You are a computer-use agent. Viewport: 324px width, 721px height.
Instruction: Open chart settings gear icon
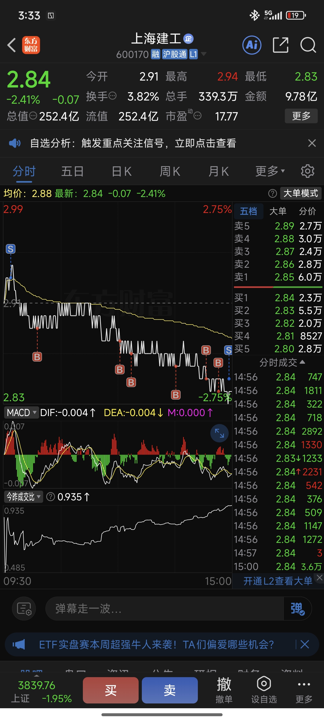click(308, 171)
